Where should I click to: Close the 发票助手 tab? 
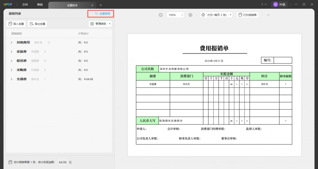pyautogui.click(x=92, y=5)
